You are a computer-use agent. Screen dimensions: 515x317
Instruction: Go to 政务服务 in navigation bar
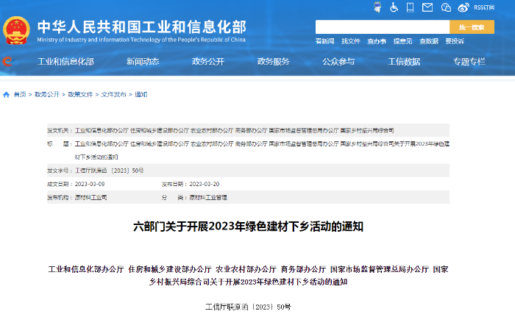point(273,62)
